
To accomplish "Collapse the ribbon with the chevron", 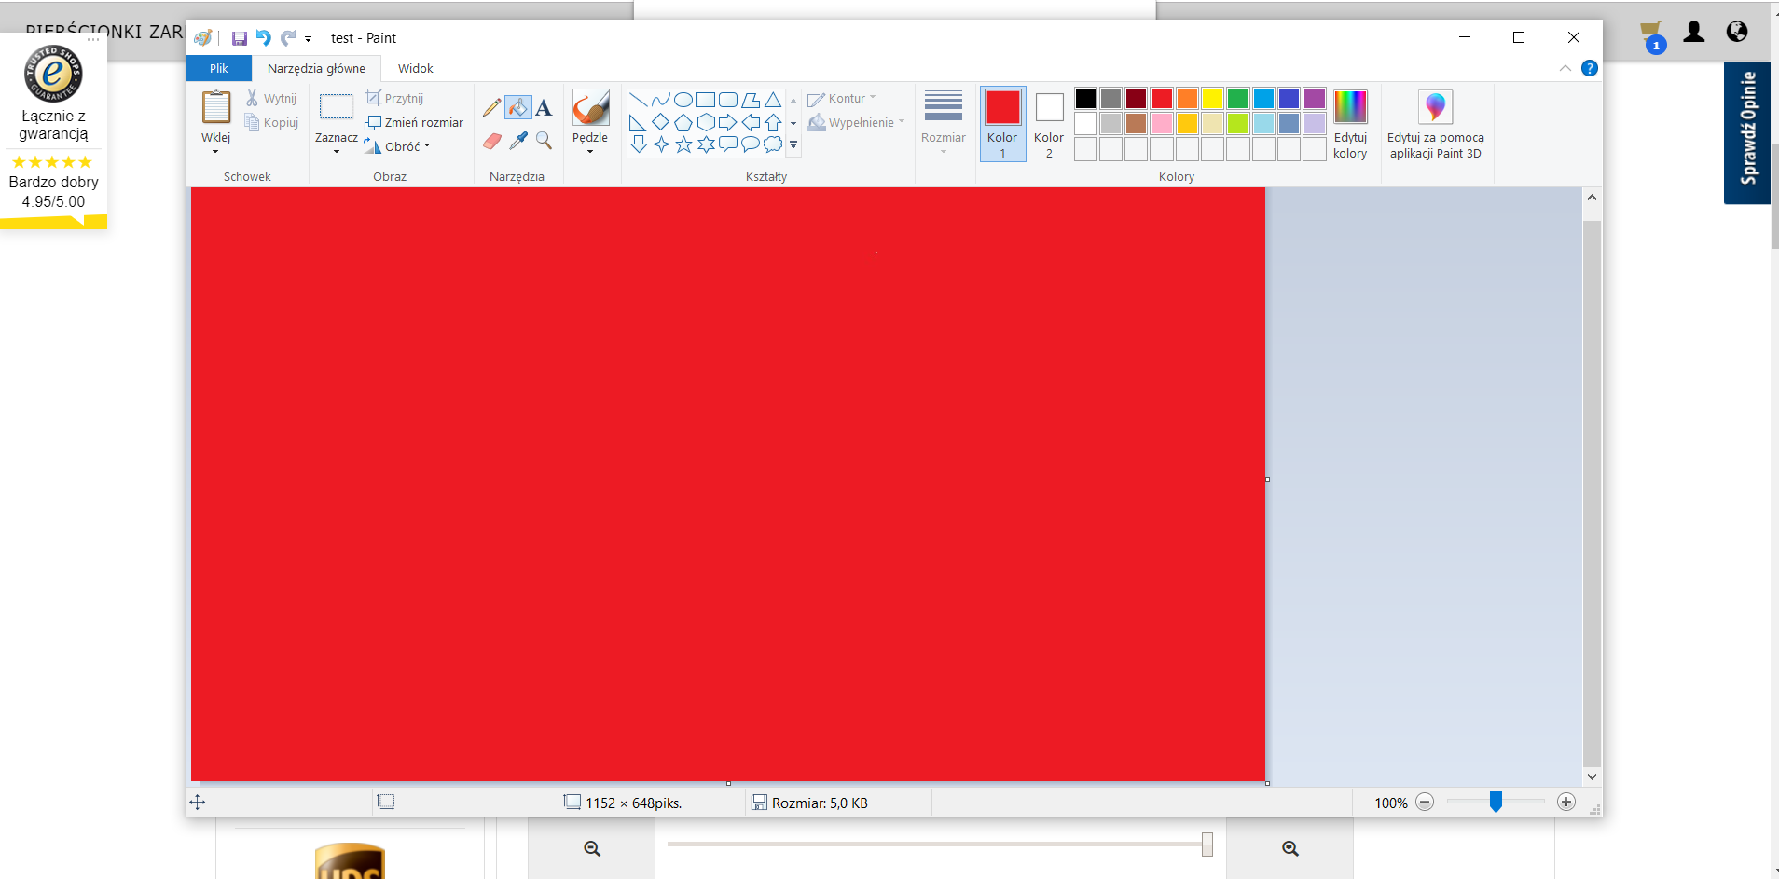I will [1565, 68].
